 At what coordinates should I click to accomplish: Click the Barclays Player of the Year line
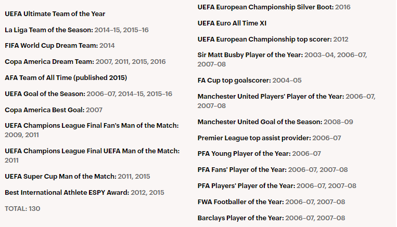click(x=271, y=218)
